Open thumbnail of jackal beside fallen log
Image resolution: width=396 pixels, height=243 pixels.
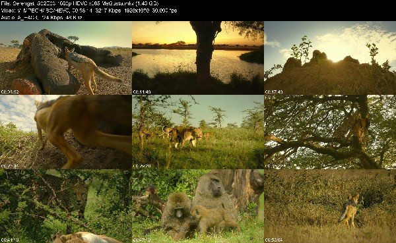coord(65,58)
